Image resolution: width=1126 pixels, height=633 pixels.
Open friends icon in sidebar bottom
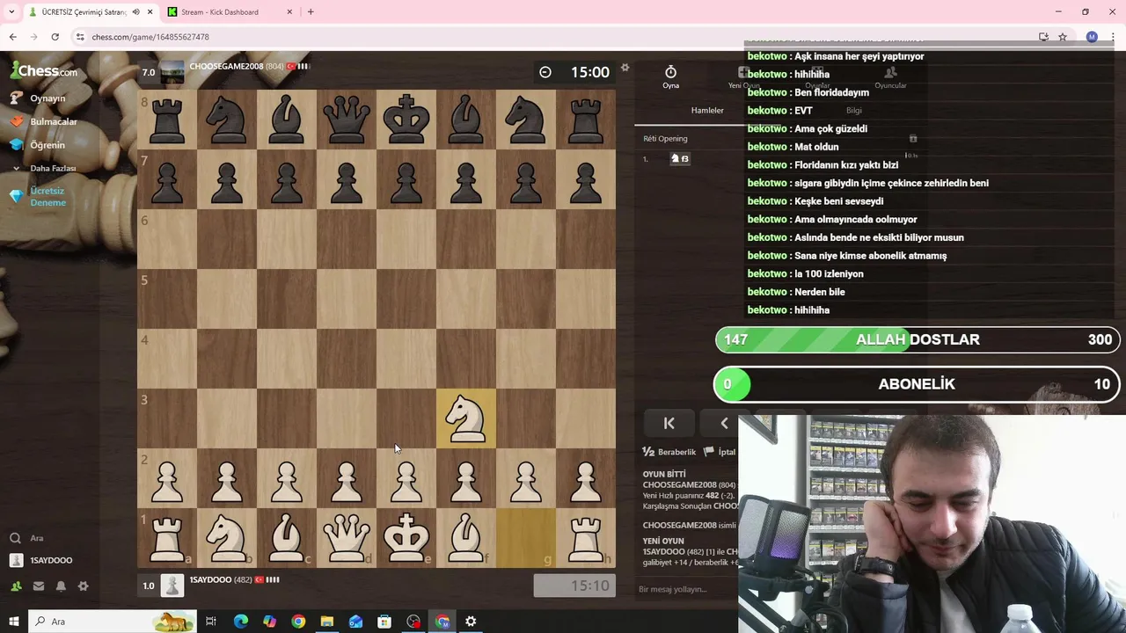tap(16, 586)
